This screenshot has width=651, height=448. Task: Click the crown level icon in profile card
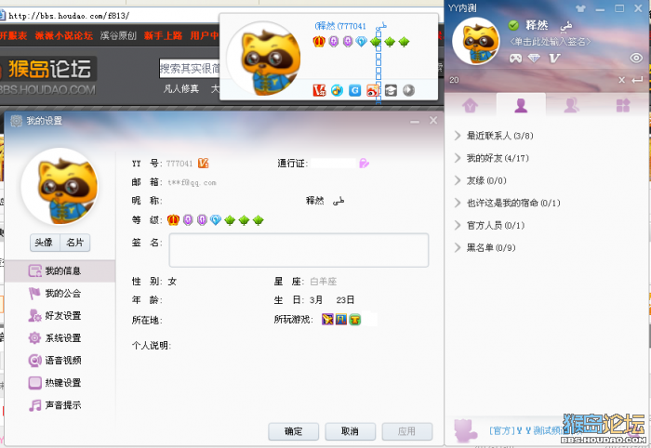tap(319, 42)
